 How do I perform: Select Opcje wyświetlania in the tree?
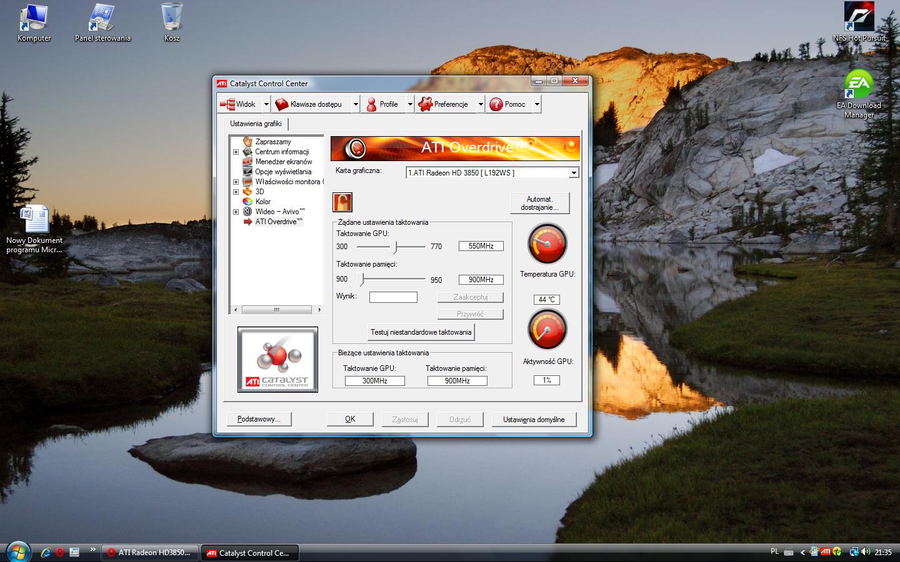pyautogui.click(x=283, y=172)
